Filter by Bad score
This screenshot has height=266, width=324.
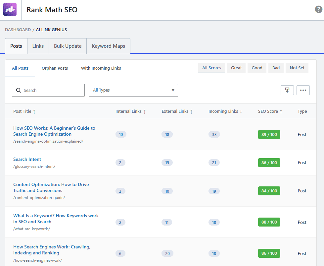tap(276, 68)
